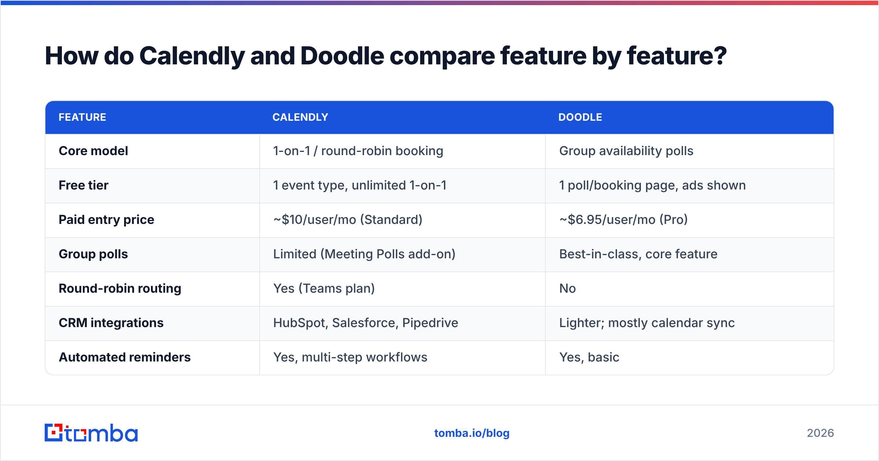Select the 'Free tier' row label
The width and height of the screenshot is (879, 461).
(x=84, y=185)
